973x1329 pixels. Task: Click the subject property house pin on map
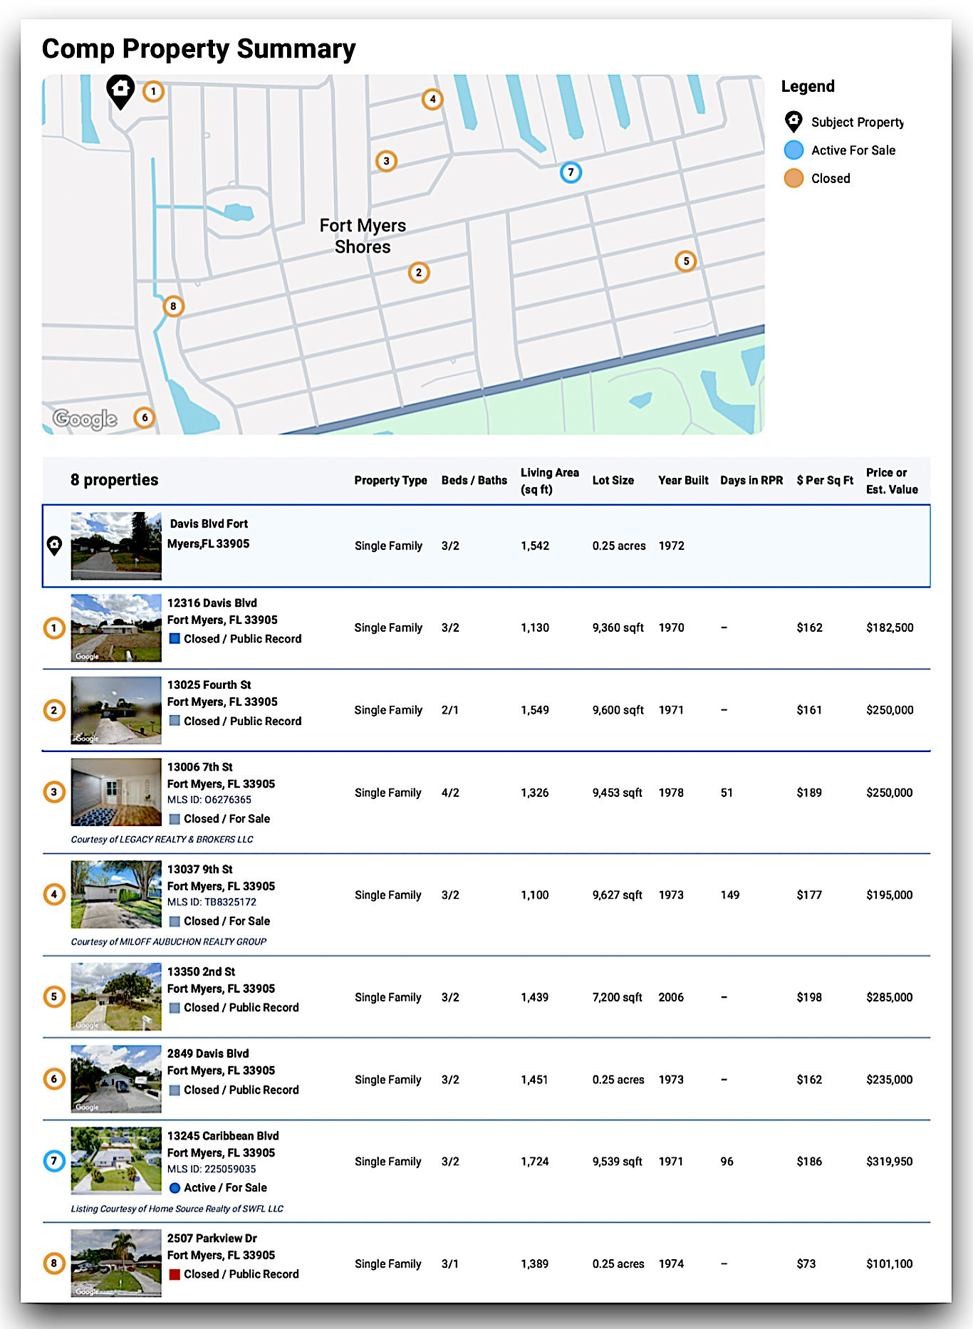coord(120,90)
